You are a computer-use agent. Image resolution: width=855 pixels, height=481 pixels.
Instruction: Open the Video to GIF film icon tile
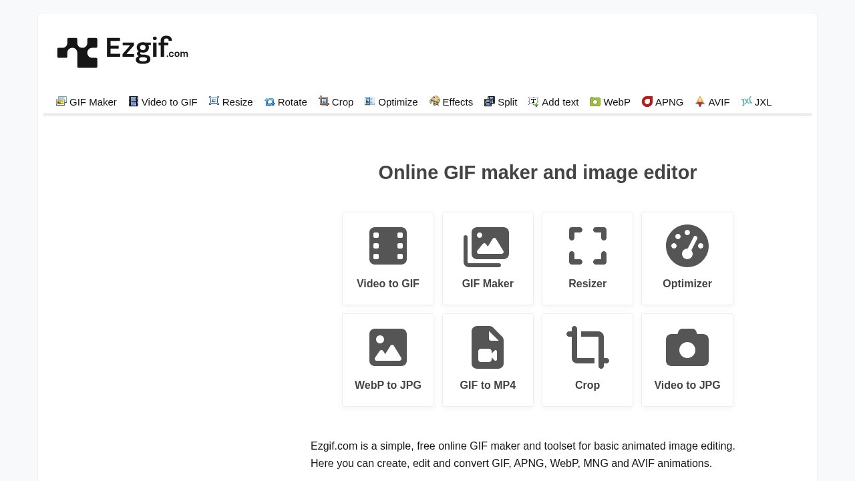coord(387,247)
